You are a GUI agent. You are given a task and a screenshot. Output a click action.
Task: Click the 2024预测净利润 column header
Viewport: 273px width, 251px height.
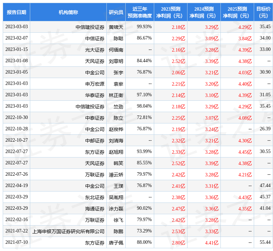204,12
